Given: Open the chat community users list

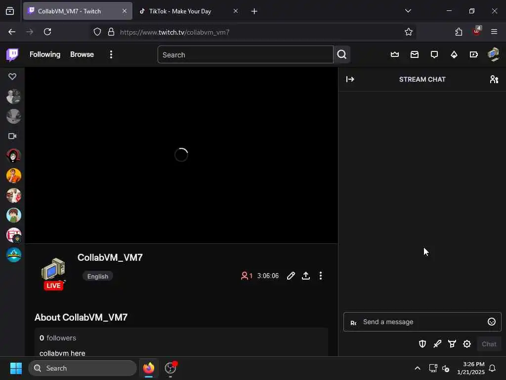Looking at the screenshot, I should tap(494, 79).
